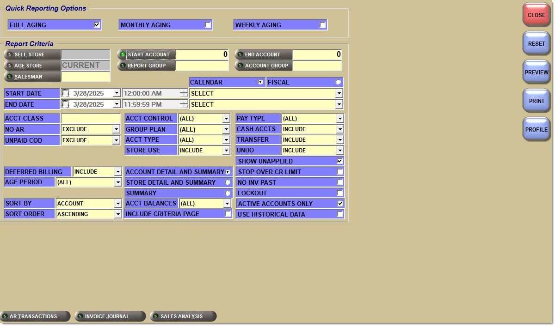
Task: Open the Start Account lookup
Action: coord(146,54)
